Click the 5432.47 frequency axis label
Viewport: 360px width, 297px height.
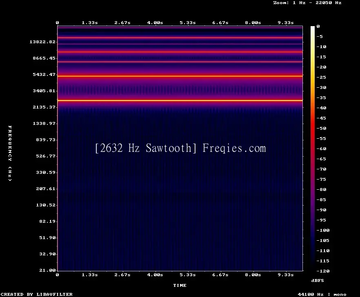[x=44, y=74]
